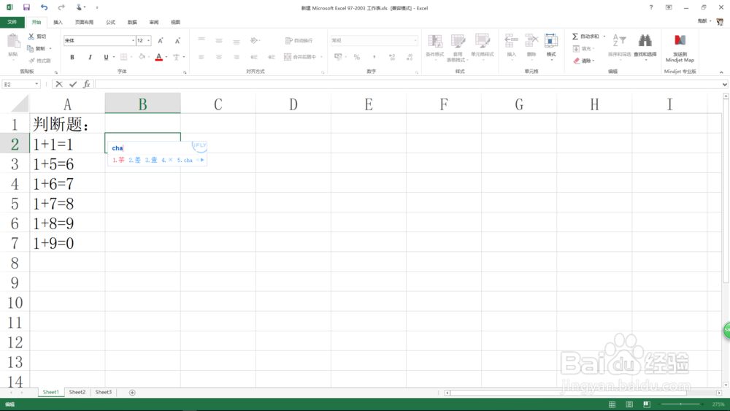Screen dimensions: 730x411
Task: Switch to Page Layout view in status bar
Action: [x=629, y=404]
